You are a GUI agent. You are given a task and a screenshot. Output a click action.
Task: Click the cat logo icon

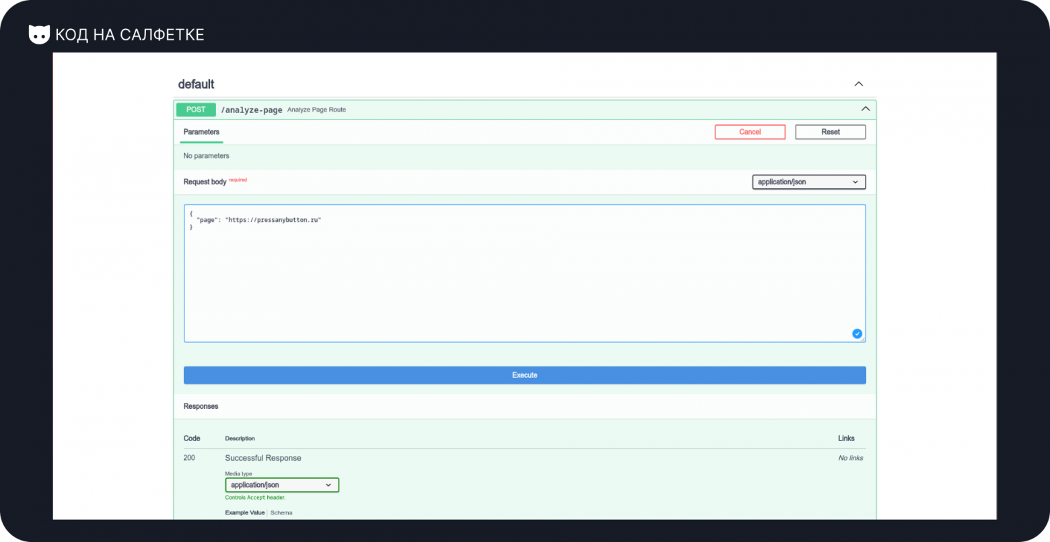tap(39, 34)
